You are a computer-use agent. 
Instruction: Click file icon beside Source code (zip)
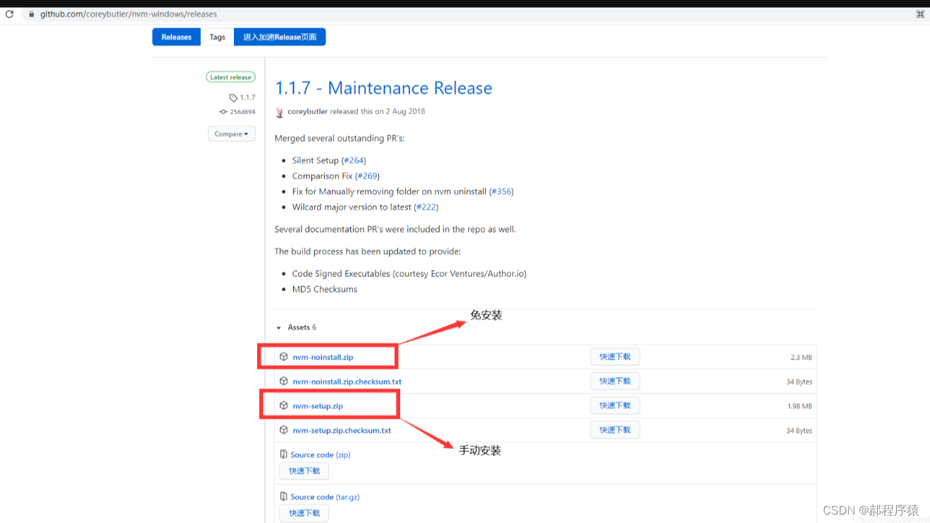tap(283, 455)
